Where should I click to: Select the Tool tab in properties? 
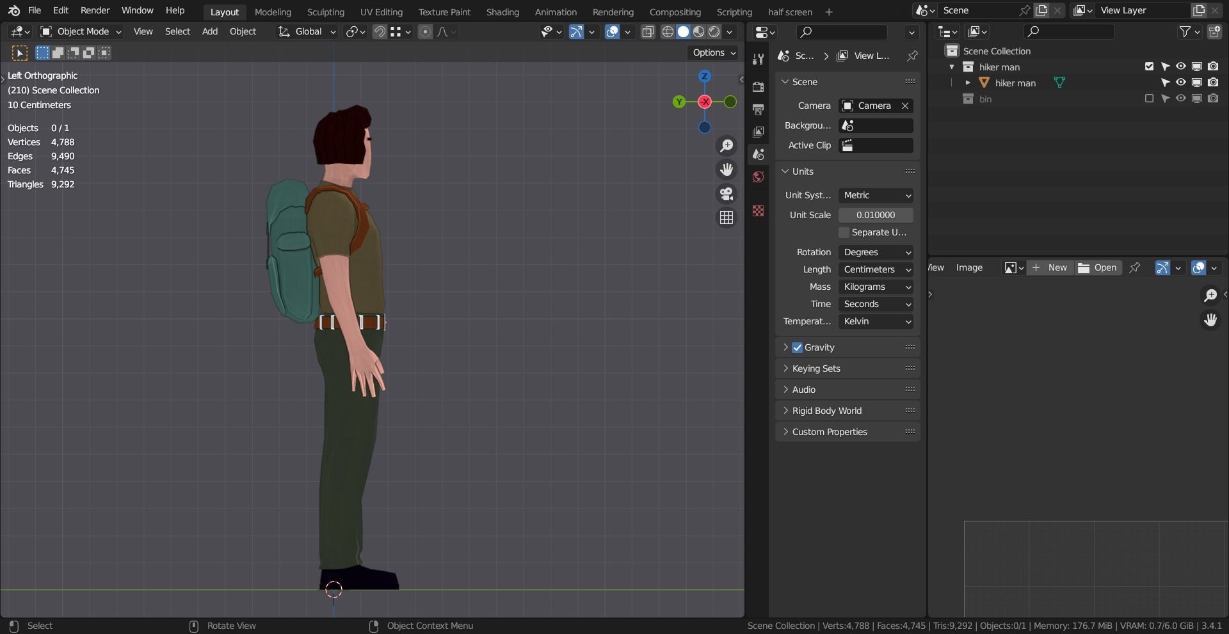[x=758, y=59]
